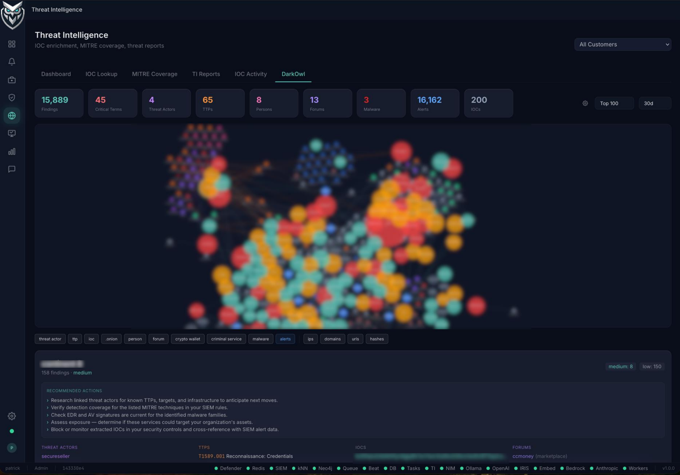Click the 143330e4 build hash
Screen dimensions: 680x475
(73, 469)
